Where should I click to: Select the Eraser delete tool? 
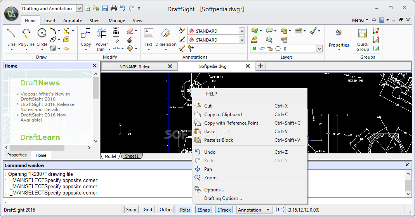(x=130, y=31)
